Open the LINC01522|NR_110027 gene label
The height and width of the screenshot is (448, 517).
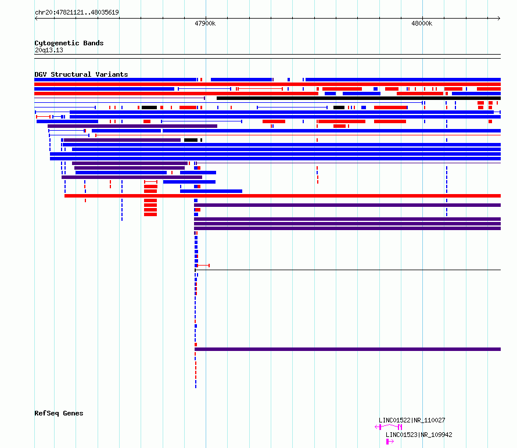[x=412, y=420]
